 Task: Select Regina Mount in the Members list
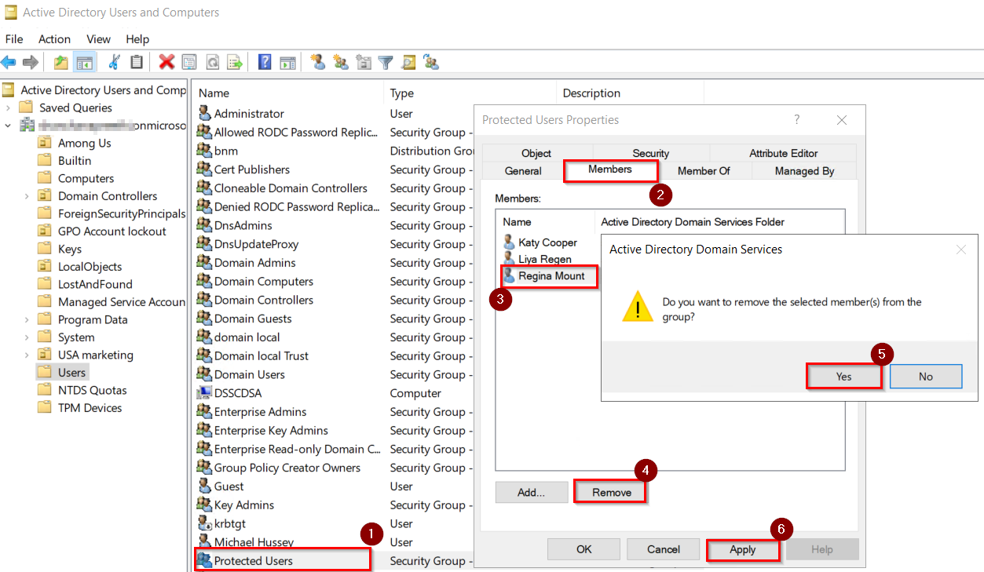click(x=548, y=276)
